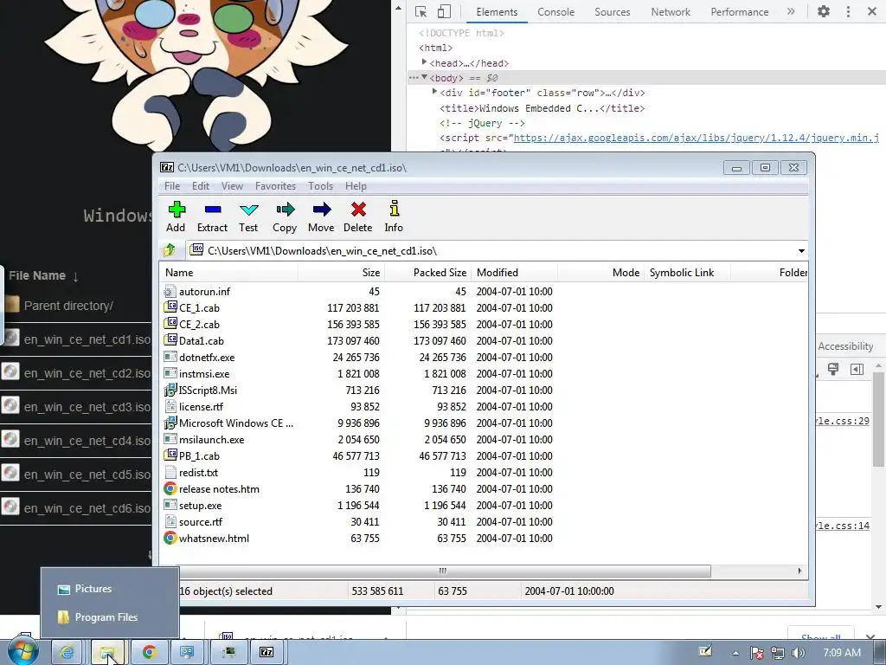Expand the head element in DevTools
The height and width of the screenshot is (665, 886).
click(x=424, y=62)
